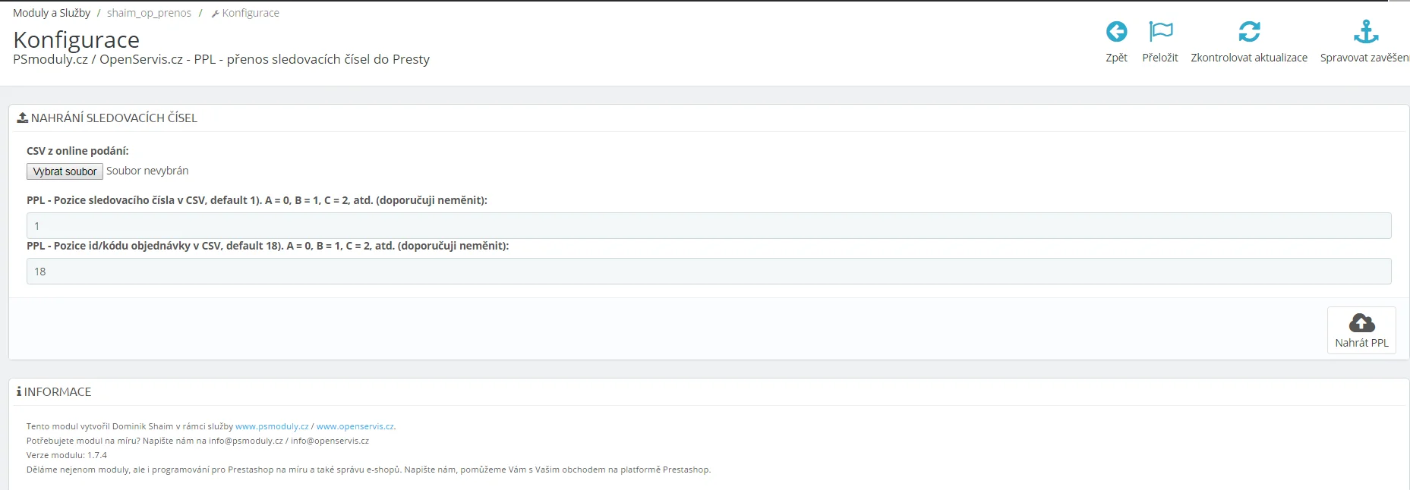Click the info icon beside Informace heading
The height and width of the screenshot is (490, 1410).
click(x=19, y=392)
